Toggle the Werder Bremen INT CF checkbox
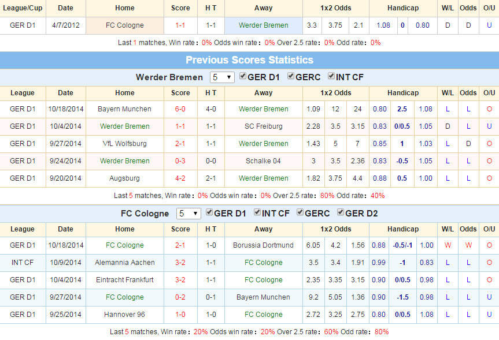This screenshot has height=340, width=499. pos(331,76)
